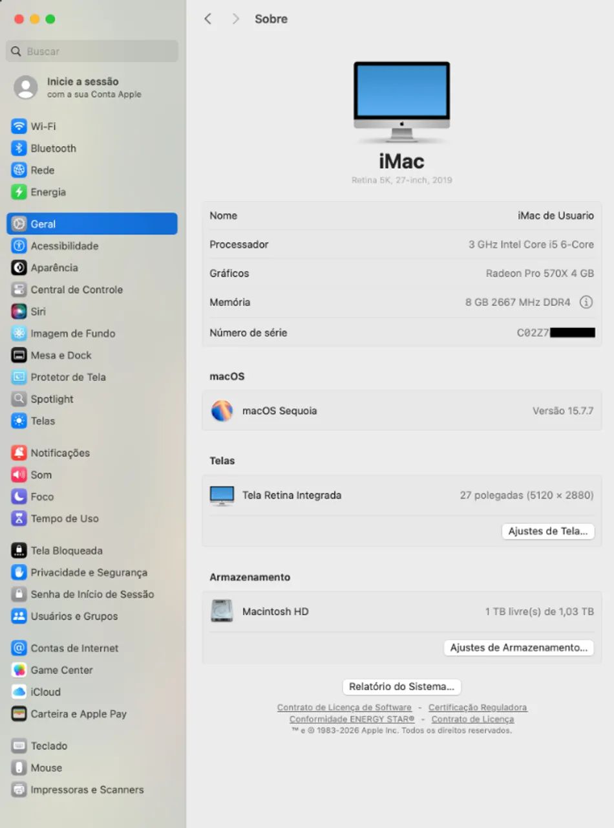Open the Rede globe icon

(x=19, y=170)
